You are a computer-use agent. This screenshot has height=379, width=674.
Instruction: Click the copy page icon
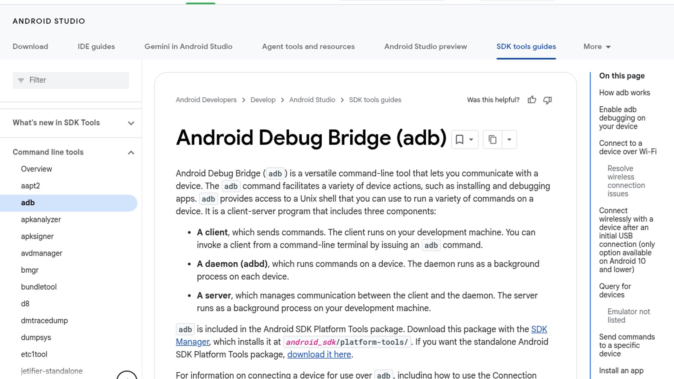(493, 139)
